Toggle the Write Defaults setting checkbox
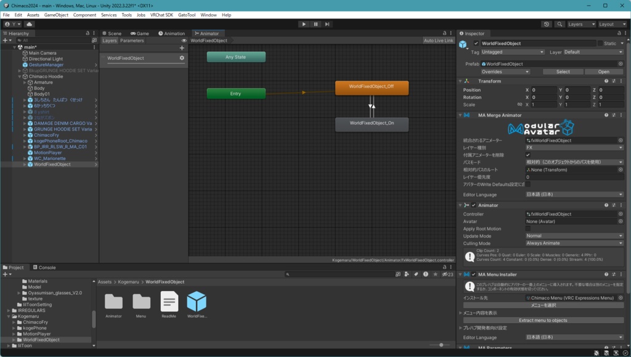631x357 pixels. (x=527, y=184)
